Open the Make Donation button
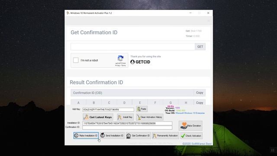Screen dimensions: 277x156 coord(190,126)
